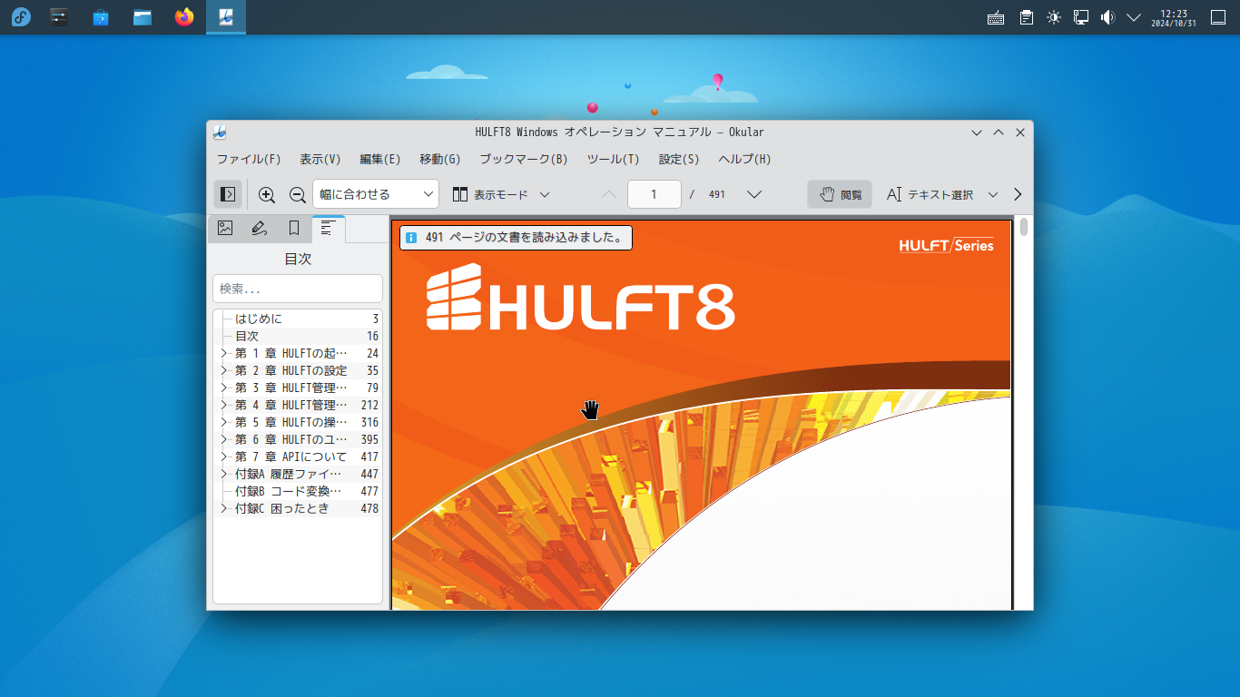Click page number 316 in contents
This screenshot has height=697, width=1240.
[369, 422]
